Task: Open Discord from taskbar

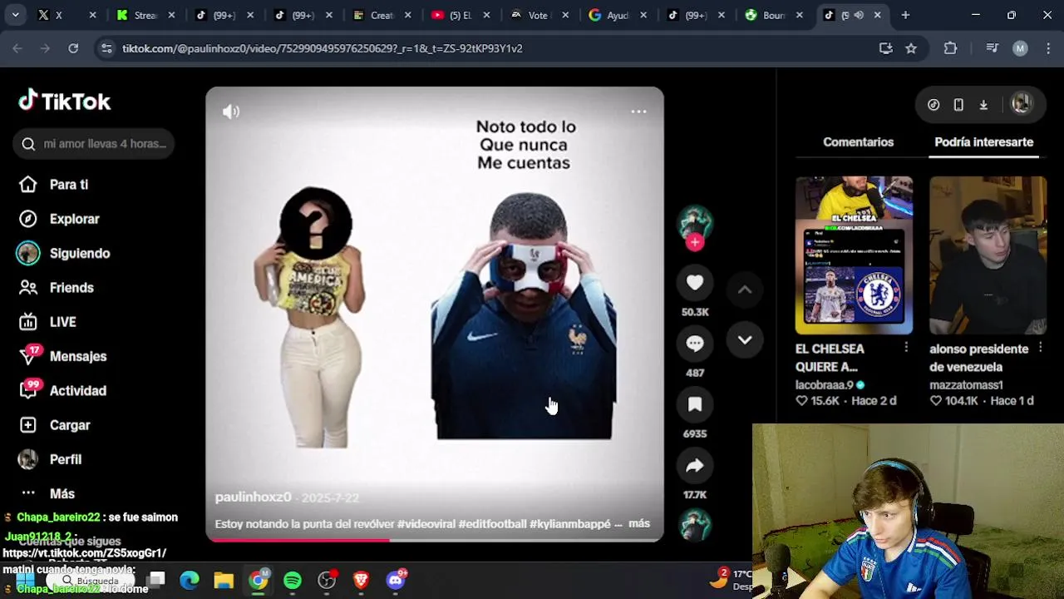Action: [x=396, y=581]
